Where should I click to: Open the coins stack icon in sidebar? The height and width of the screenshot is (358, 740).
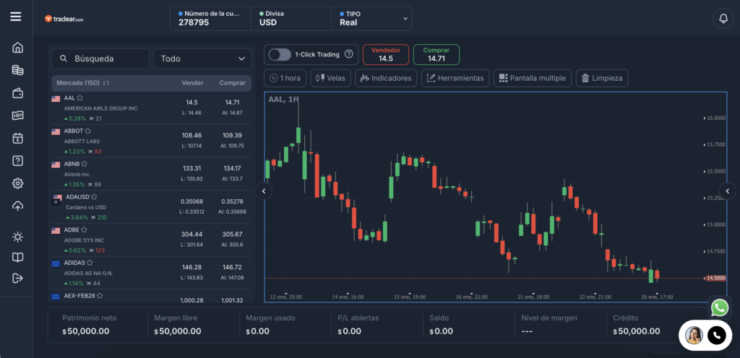tap(17, 70)
